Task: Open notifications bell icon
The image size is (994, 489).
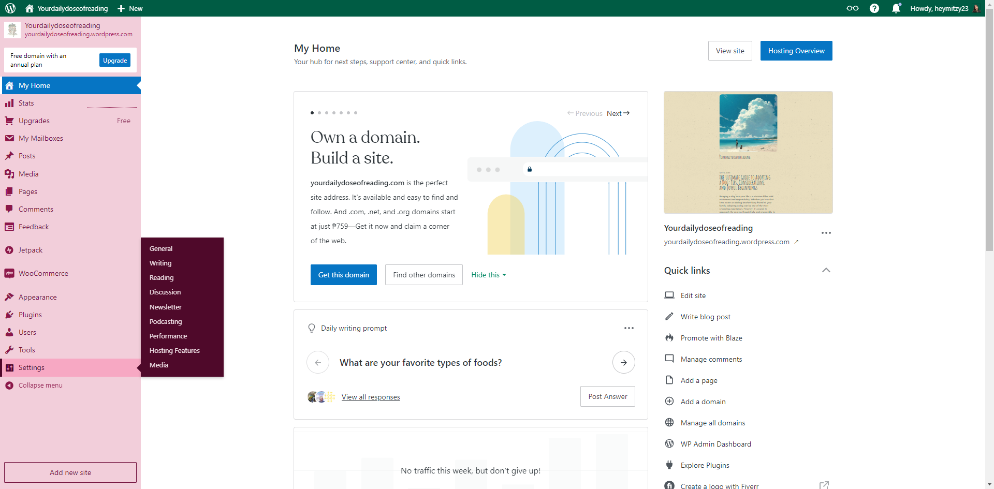Action: [x=896, y=8]
